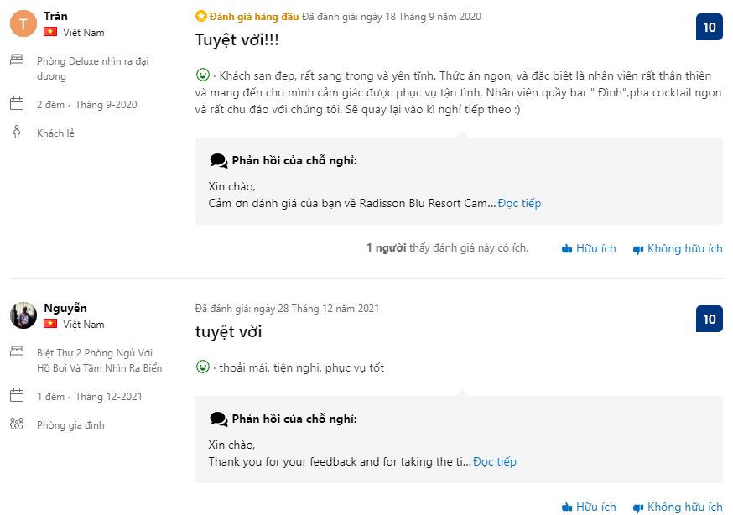Mark Nguyễn's review as Không hữu ích

[x=678, y=507]
